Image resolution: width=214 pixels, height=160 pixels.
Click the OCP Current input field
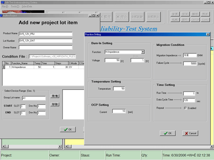(x=119, y=111)
